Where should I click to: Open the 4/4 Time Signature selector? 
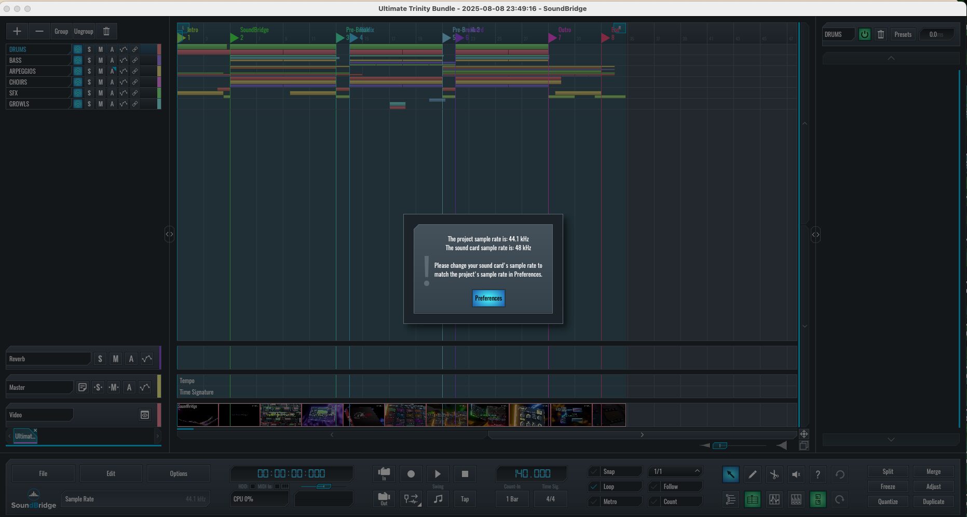(x=550, y=499)
